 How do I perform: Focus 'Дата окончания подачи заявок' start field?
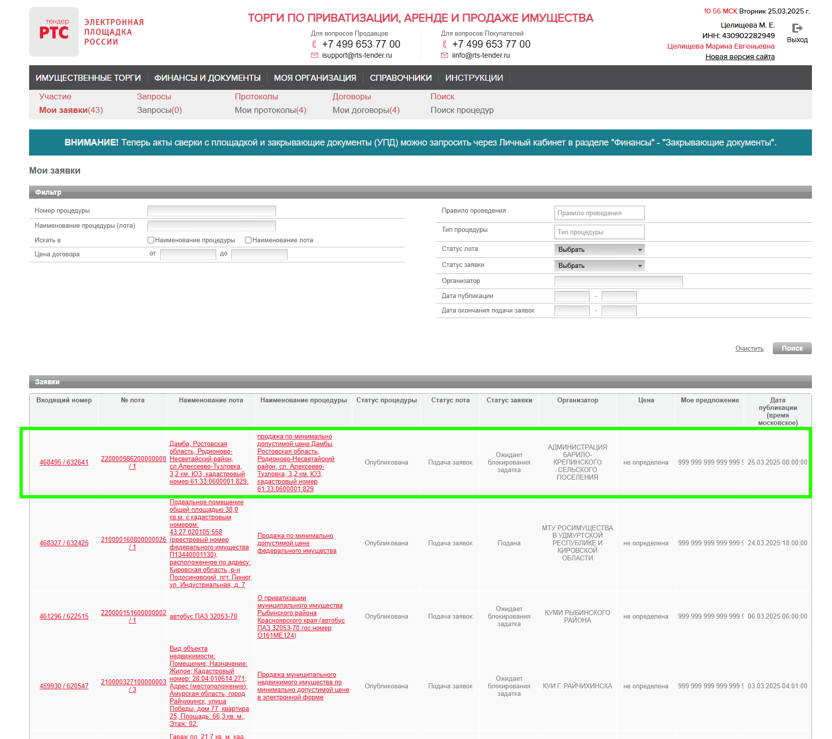(x=572, y=311)
